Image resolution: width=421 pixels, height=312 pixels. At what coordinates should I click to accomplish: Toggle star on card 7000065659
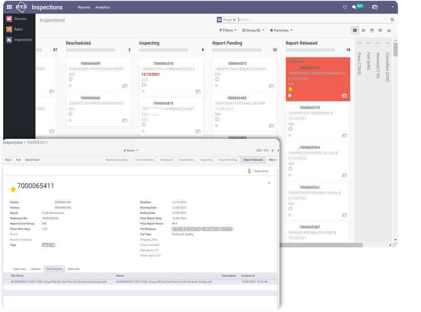(x=71, y=79)
